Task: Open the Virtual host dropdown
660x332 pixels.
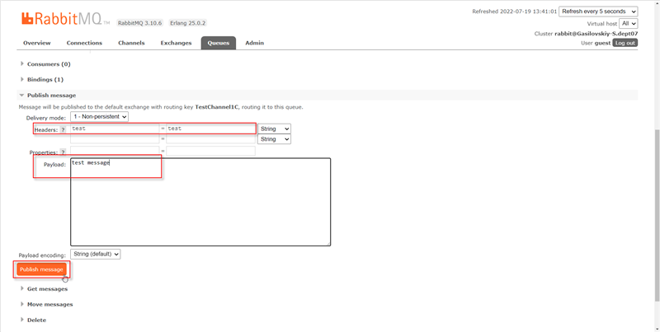Action: pos(629,23)
